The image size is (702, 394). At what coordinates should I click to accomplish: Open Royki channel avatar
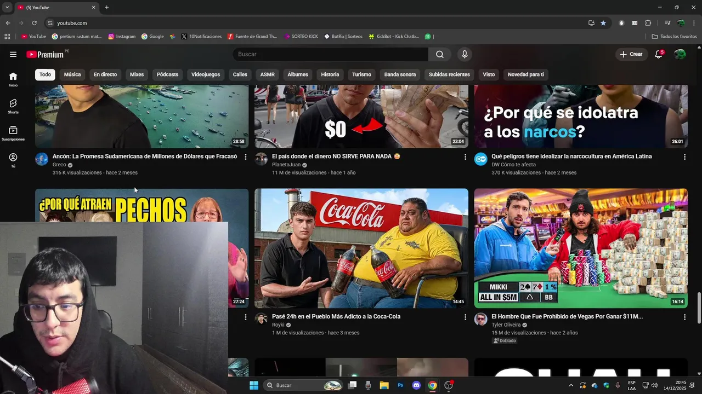(262, 319)
